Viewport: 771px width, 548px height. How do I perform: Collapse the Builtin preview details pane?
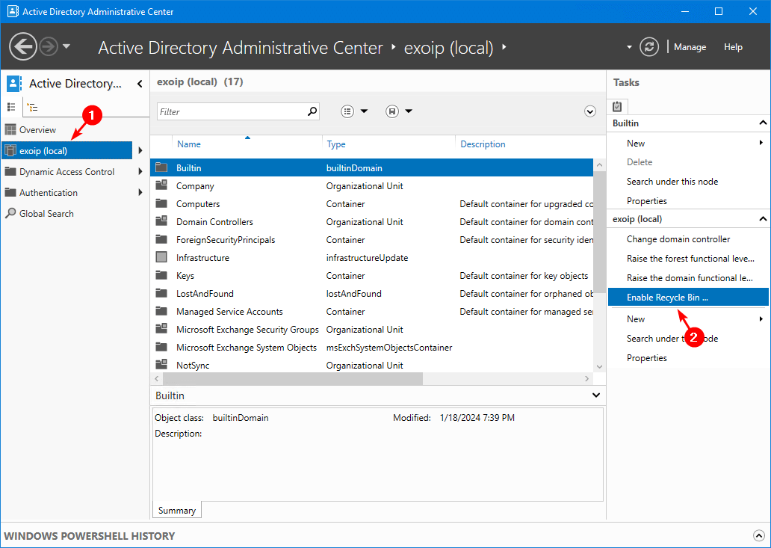pyautogui.click(x=595, y=395)
